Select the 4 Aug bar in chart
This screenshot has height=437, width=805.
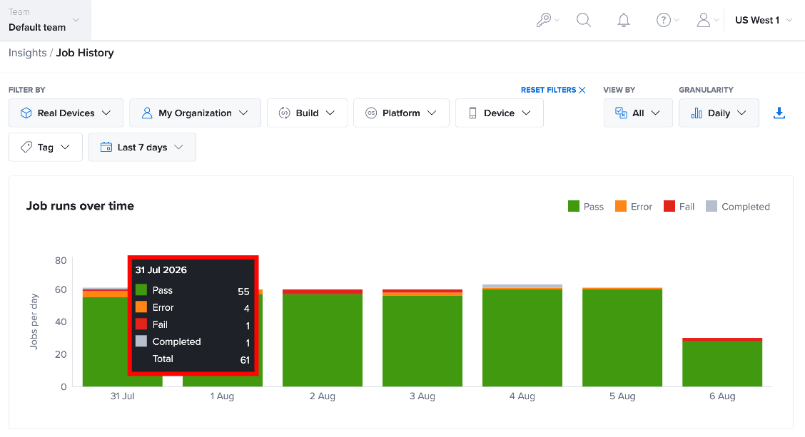(x=522, y=336)
